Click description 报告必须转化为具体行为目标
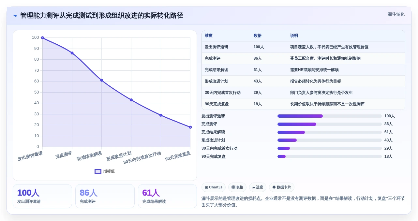This screenshot has height=221, width=418. tap(316, 81)
